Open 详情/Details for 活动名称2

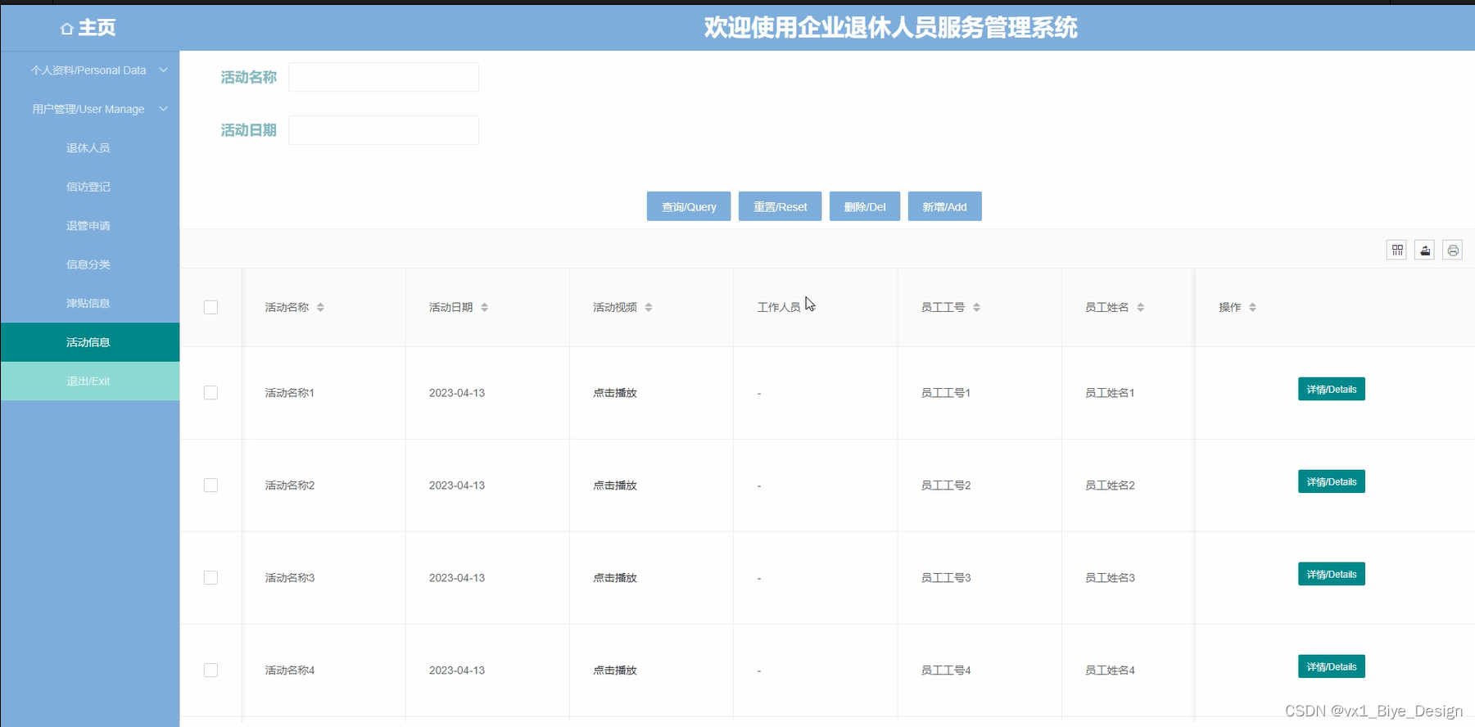tap(1332, 481)
